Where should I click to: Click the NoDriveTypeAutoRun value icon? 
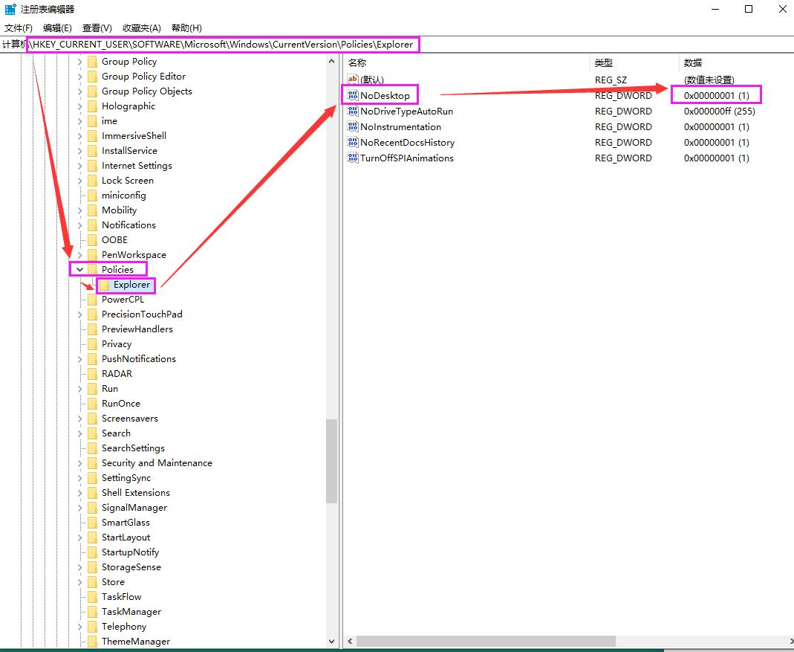(x=352, y=111)
